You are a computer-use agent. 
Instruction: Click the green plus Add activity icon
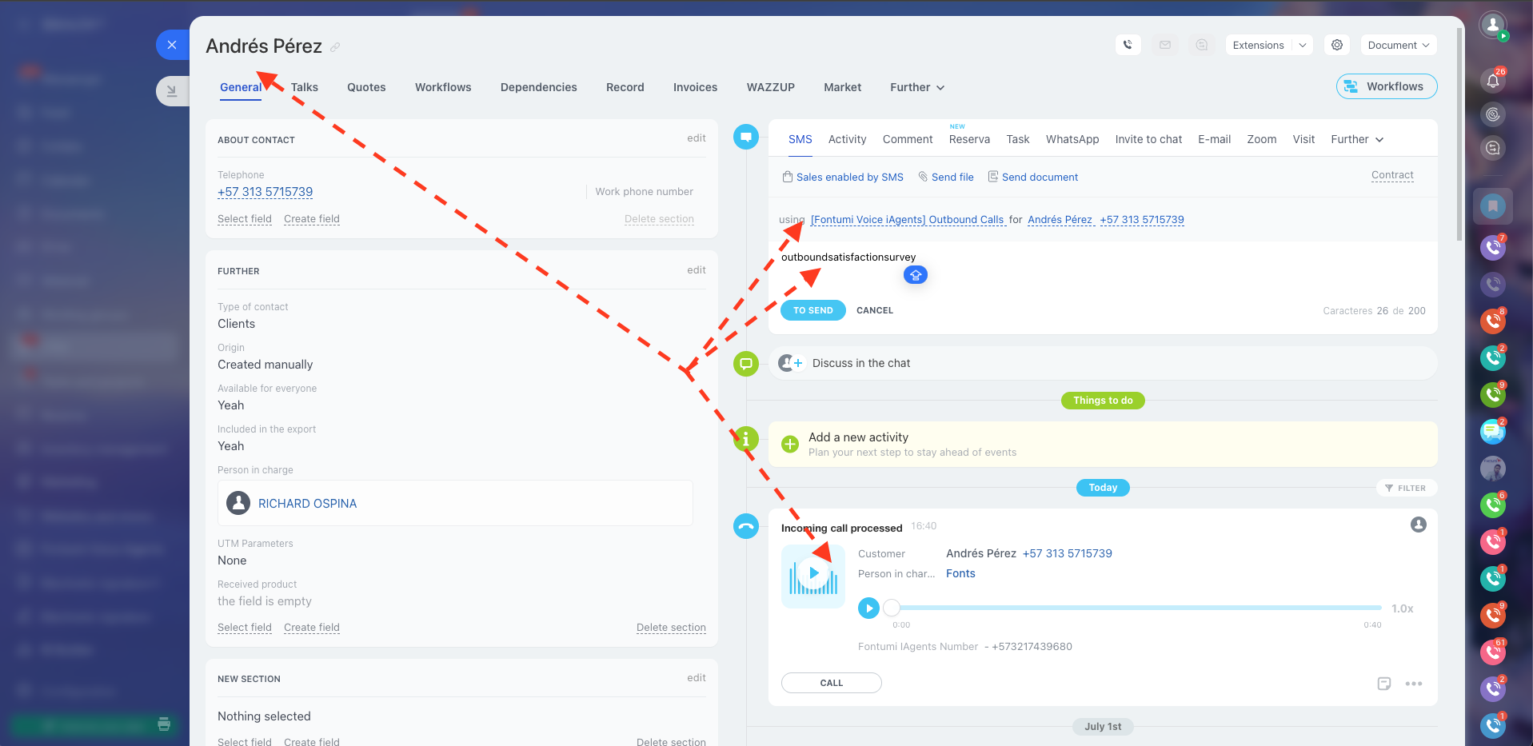coord(790,445)
